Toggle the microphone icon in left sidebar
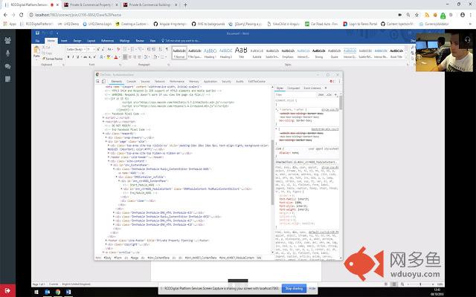The height and width of the screenshot is (297, 476). point(7,53)
